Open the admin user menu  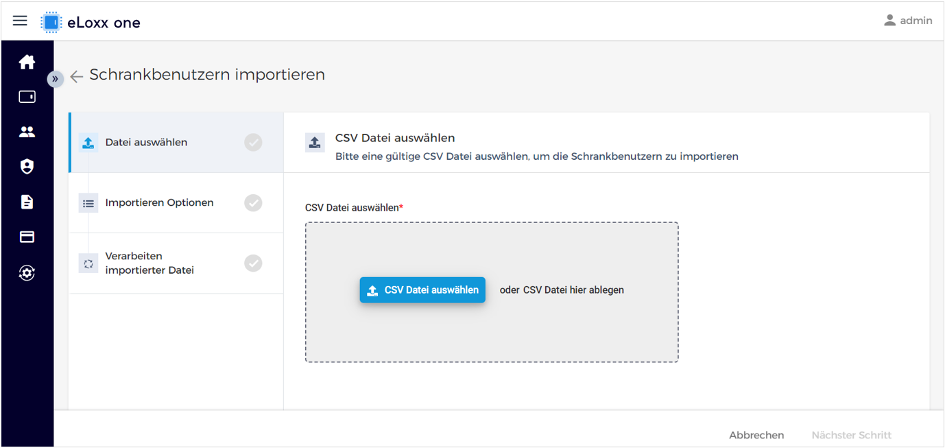908,21
